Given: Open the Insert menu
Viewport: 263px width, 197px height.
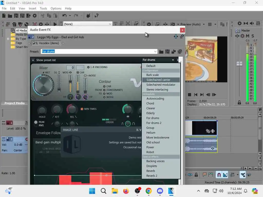Looking at the screenshot, I should pyautogui.click(x=32, y=8).
